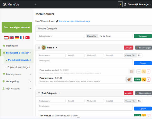Toggle the status of Pizza quattro stationi

pyautogui.click(x=138, y=72)
